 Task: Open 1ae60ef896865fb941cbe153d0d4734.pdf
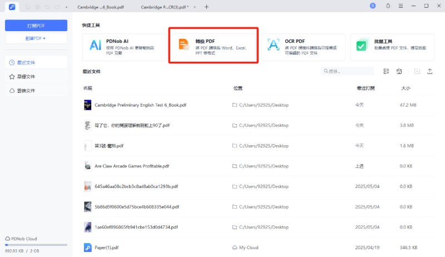(x=136, y=227)
